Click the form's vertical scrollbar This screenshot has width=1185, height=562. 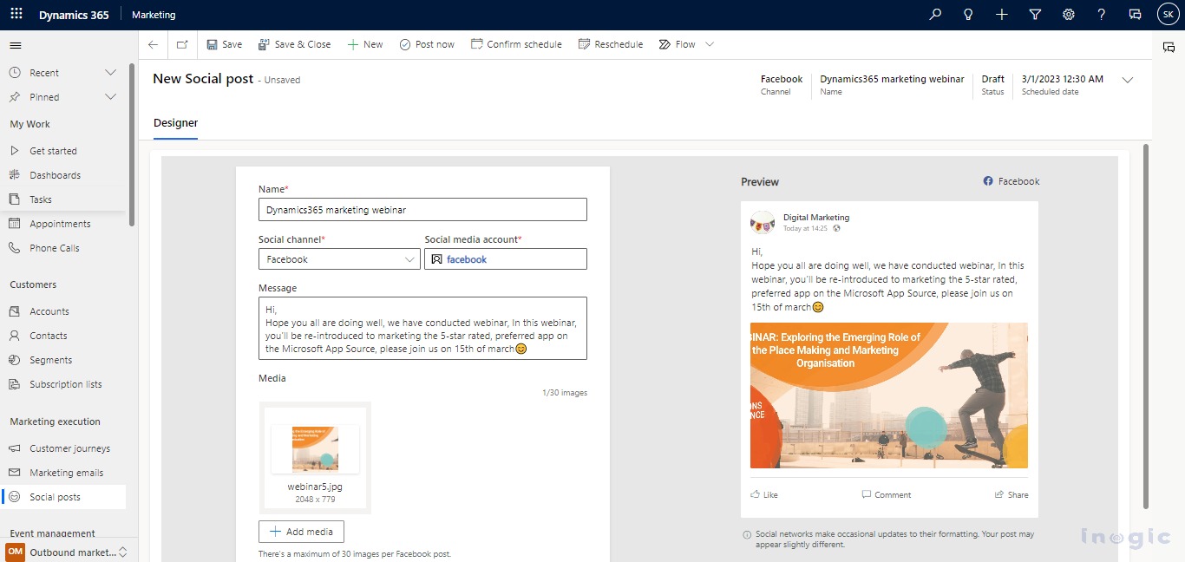click(1146, 326)
